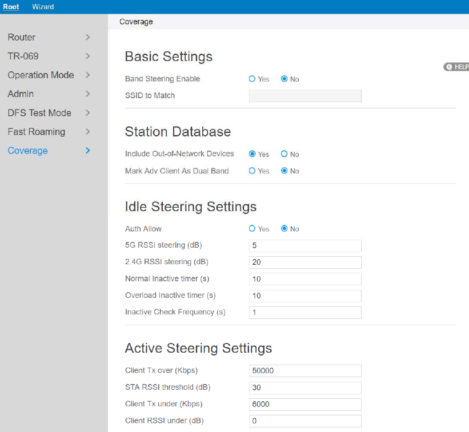Click the Inactive Check Frequency field
This screenshot has width=469, height=432.
click(x=305, y=313)
